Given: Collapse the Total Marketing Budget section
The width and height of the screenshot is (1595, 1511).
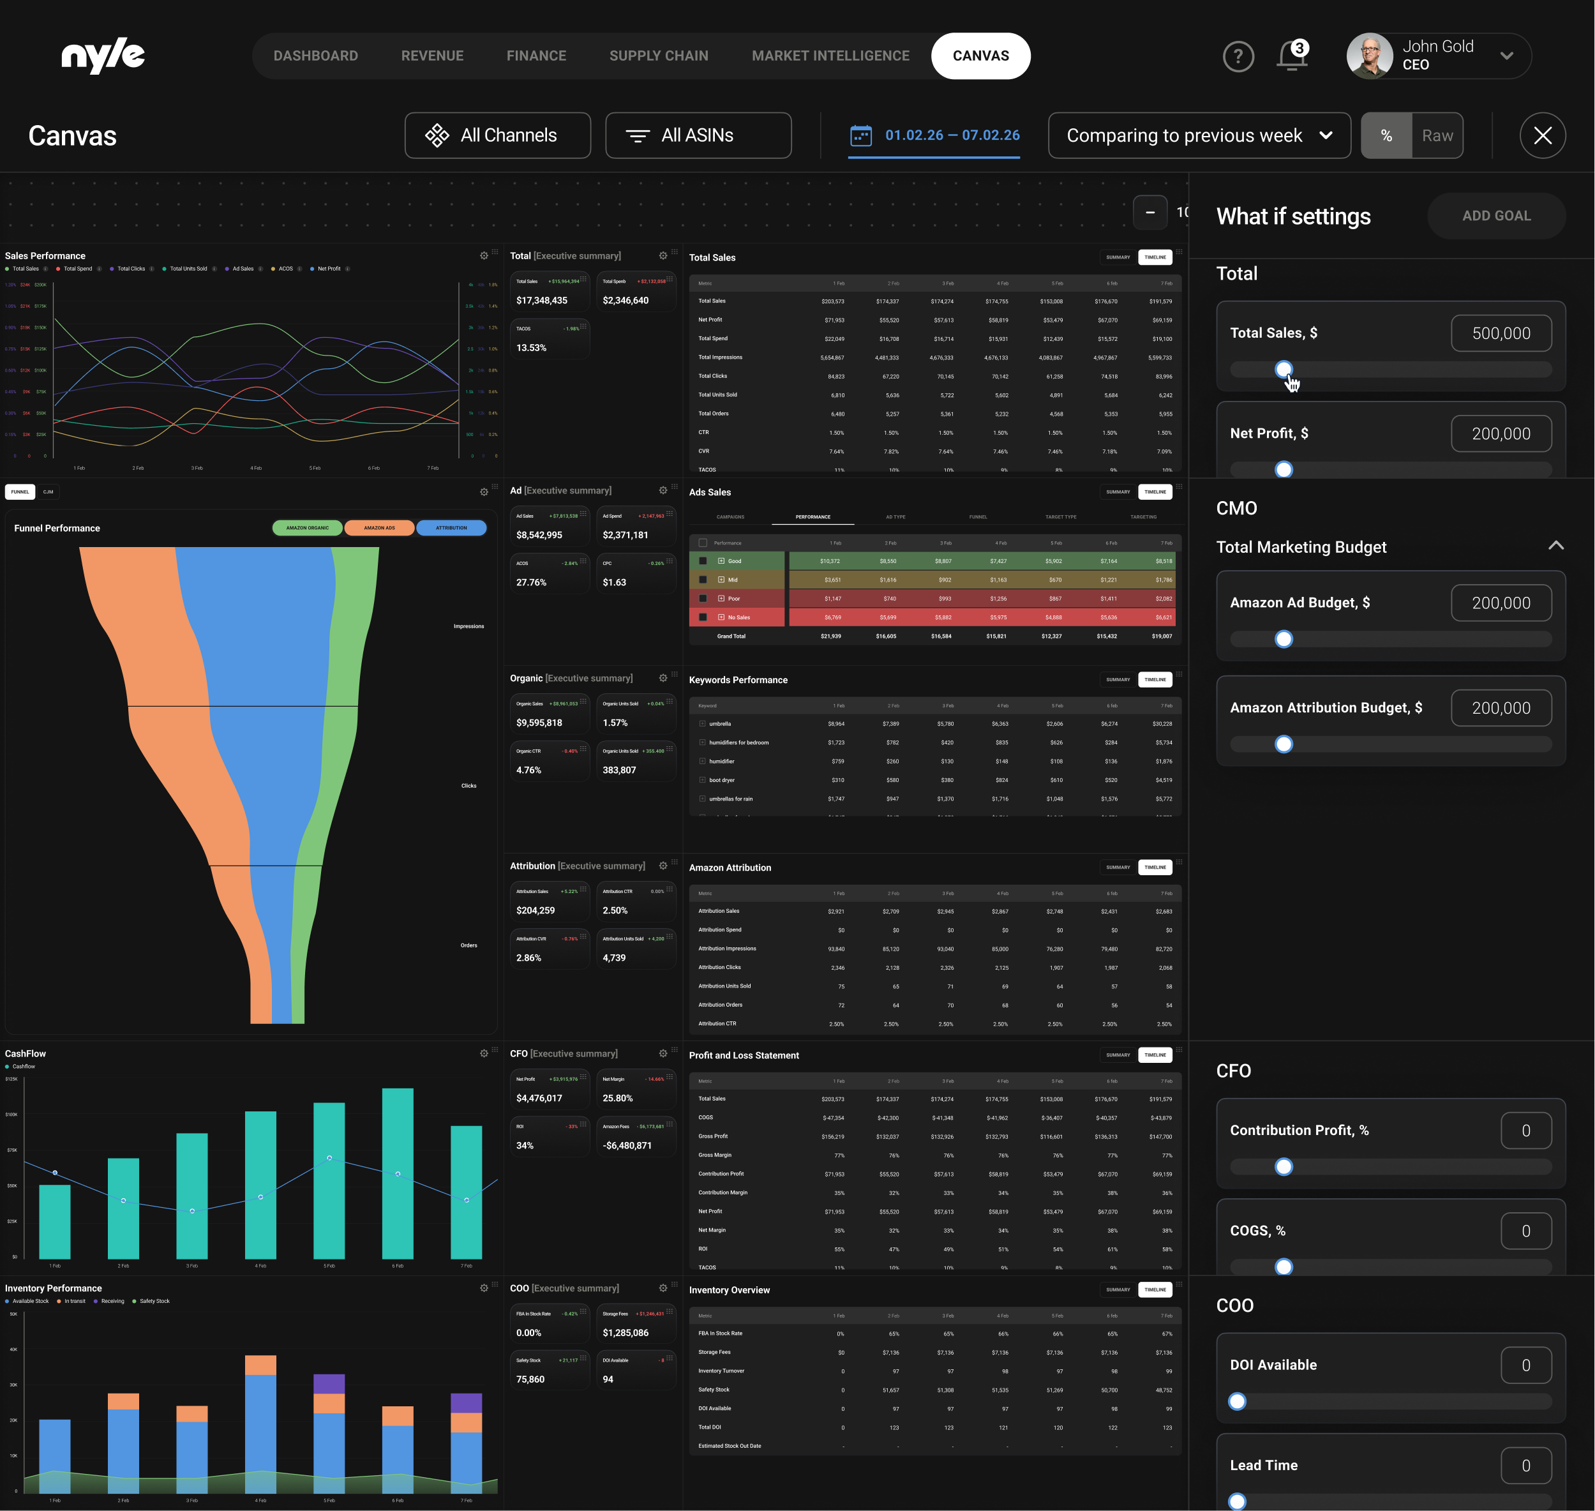Looking at the screenshot, I should pos(1555,546).
